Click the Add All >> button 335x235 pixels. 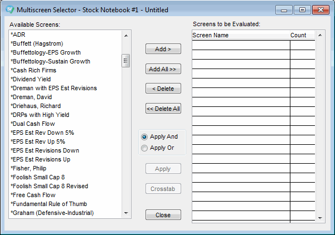tap(163, 69)
